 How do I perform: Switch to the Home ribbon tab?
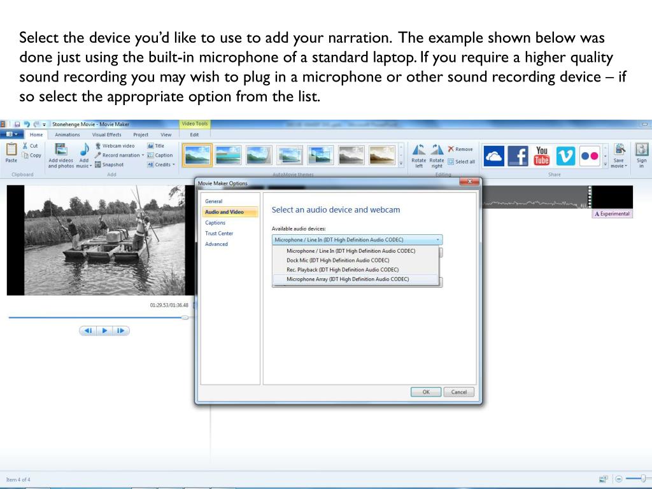coord(36,135)
